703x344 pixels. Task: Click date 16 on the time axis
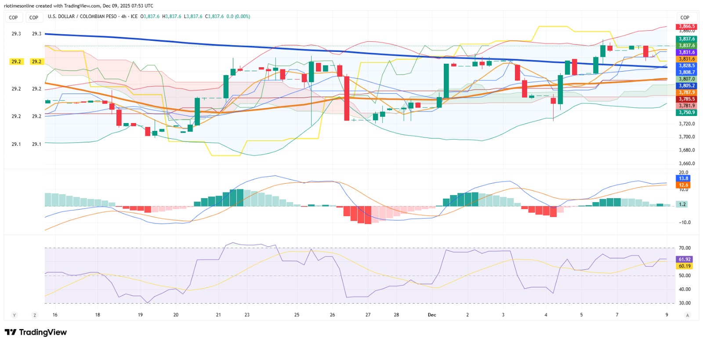tap(55, 315)
